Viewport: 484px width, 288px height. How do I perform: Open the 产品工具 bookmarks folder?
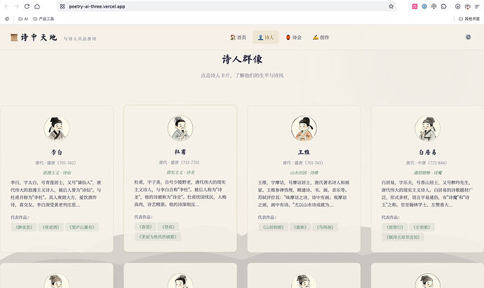point(43,19)
